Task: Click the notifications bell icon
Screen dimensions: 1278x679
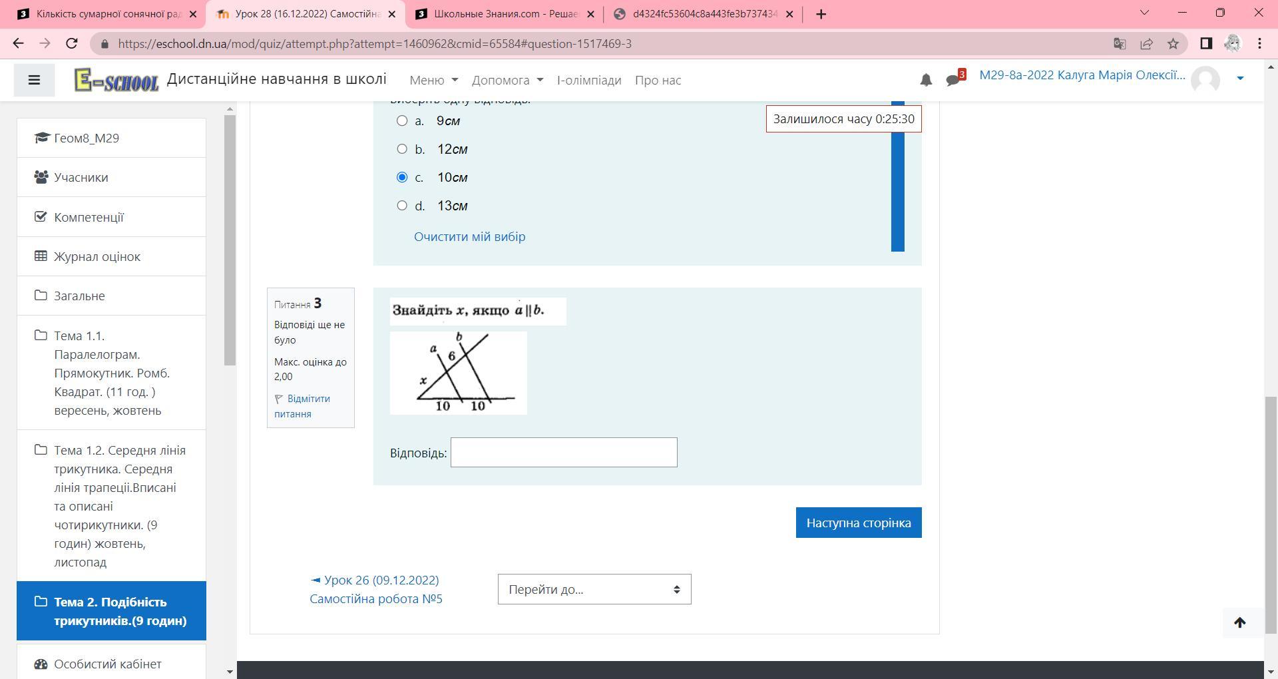Action: pos(925,80)
